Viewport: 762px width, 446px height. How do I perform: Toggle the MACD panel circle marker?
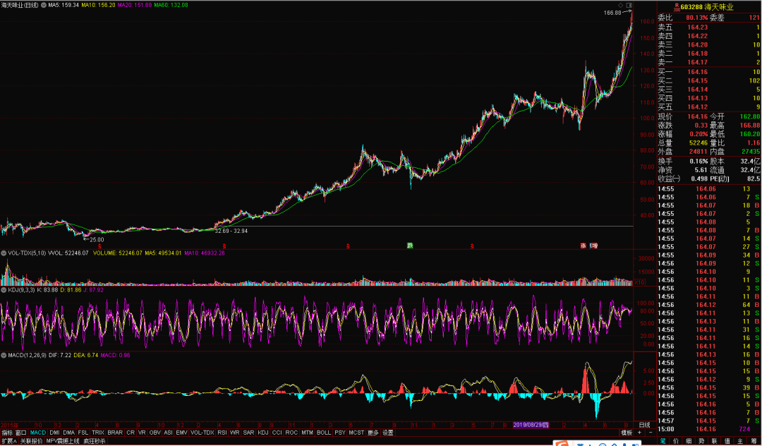(x=3, y=354)
